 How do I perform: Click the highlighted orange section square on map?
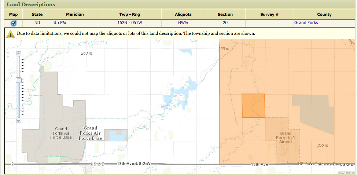click(x=253, y=106)
